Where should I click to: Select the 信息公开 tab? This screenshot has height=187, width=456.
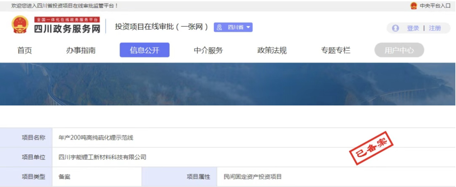pyautogui.click(x=144, y=50)
